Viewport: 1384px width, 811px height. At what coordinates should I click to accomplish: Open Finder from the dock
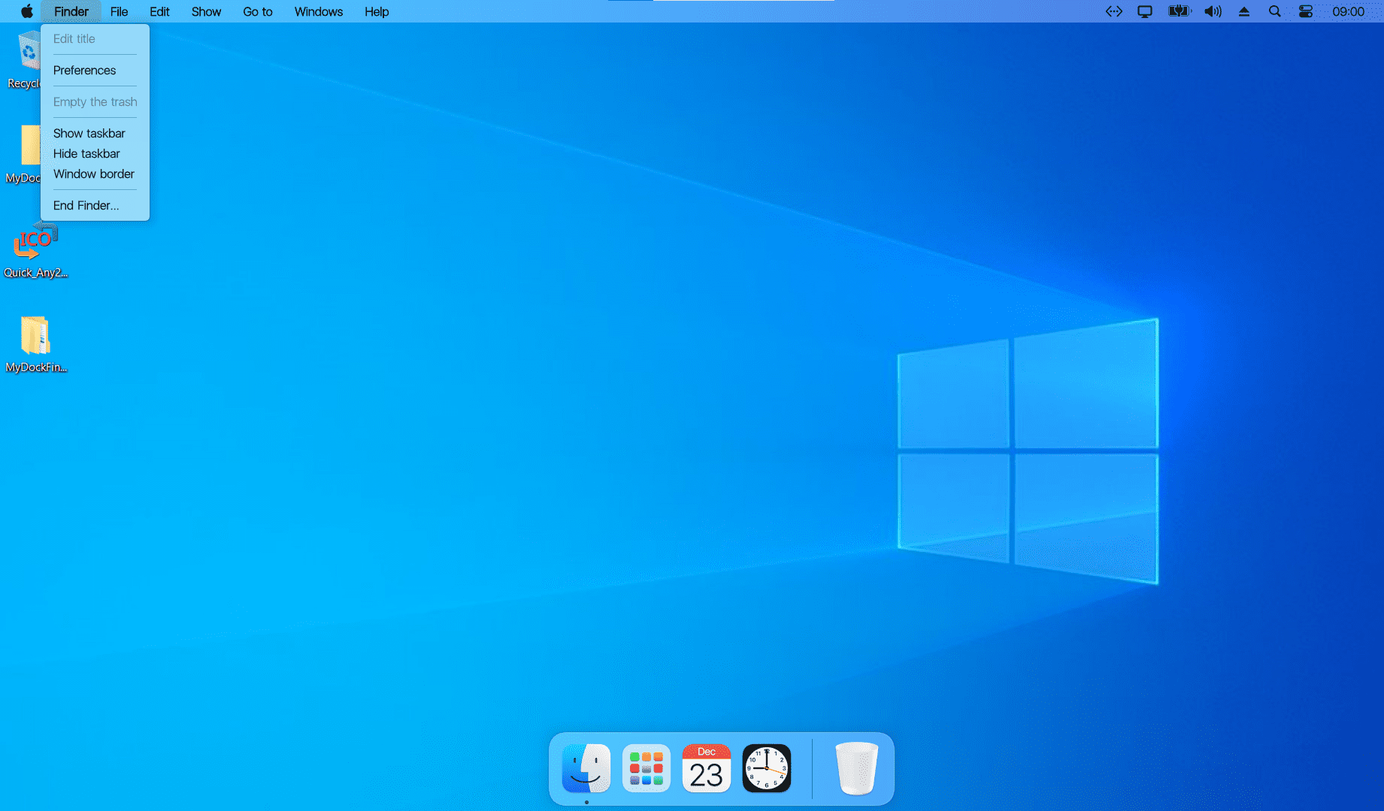point(586,768)
